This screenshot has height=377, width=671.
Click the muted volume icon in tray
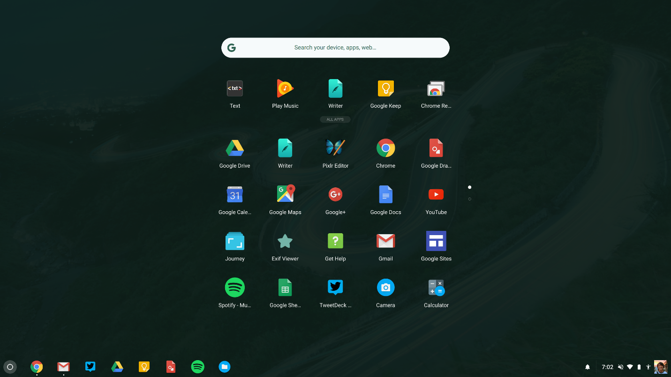pyautogui.click(x=621, y=367)
